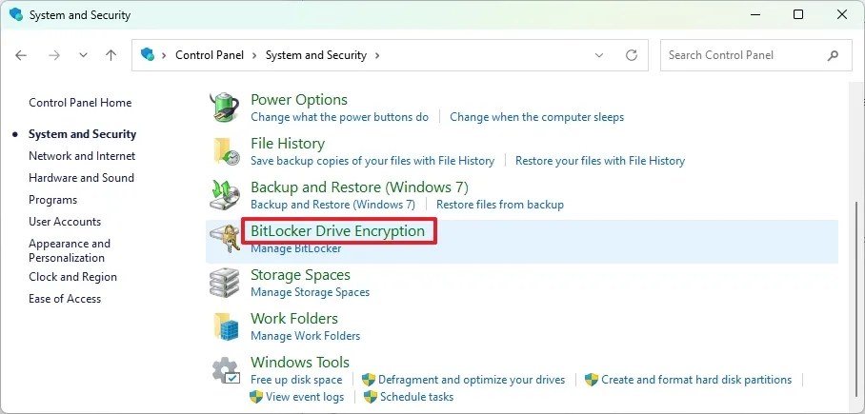Open the Storage Spaces heading
The width and height of the screenshot is (865, 414).
click(x=300, y=274)
